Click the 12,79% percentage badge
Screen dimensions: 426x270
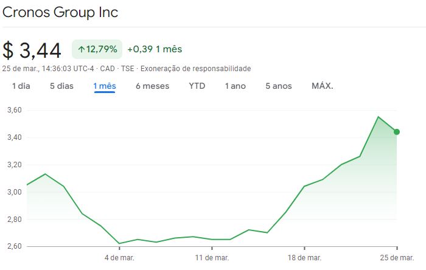point(97,49)
